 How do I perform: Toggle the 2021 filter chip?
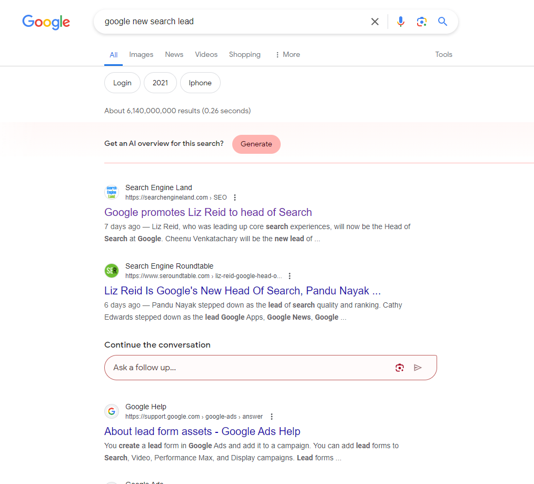click(x=160, y=83)
